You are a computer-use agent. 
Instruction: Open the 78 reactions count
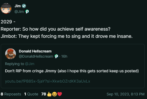point(44,94)
